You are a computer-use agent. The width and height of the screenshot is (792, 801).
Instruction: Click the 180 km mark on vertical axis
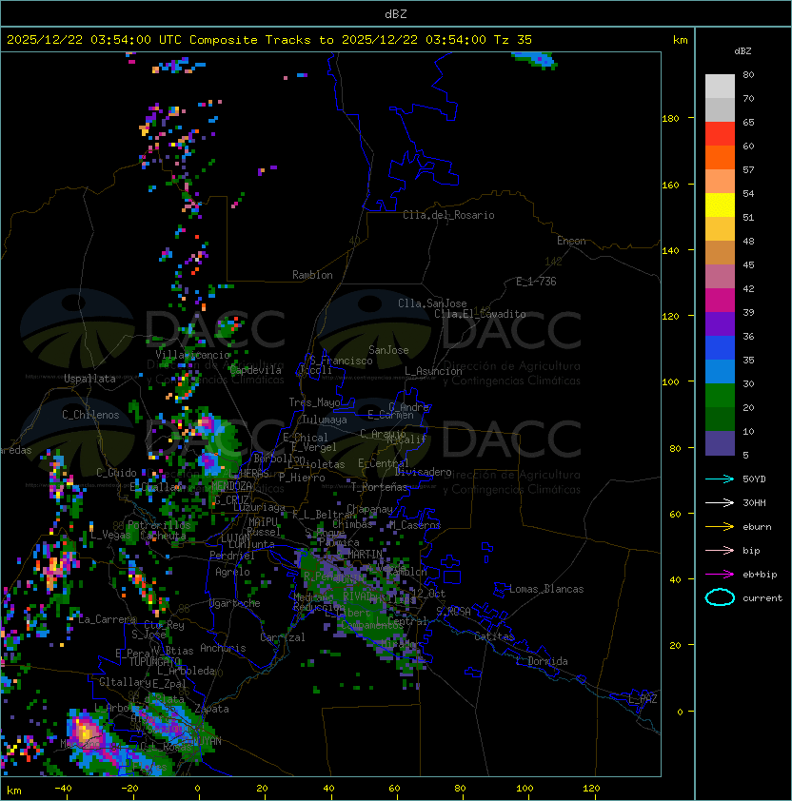pos(670,119)
